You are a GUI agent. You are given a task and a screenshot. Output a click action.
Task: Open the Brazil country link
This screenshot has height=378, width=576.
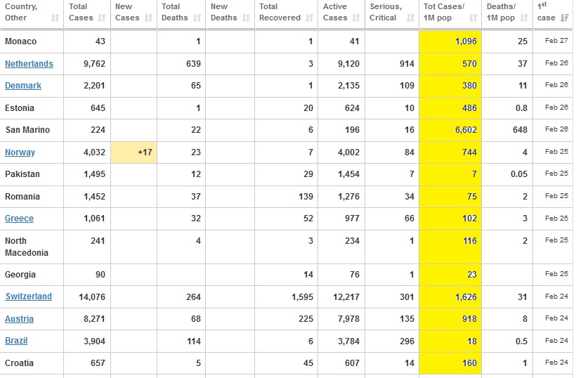[17, 341]
